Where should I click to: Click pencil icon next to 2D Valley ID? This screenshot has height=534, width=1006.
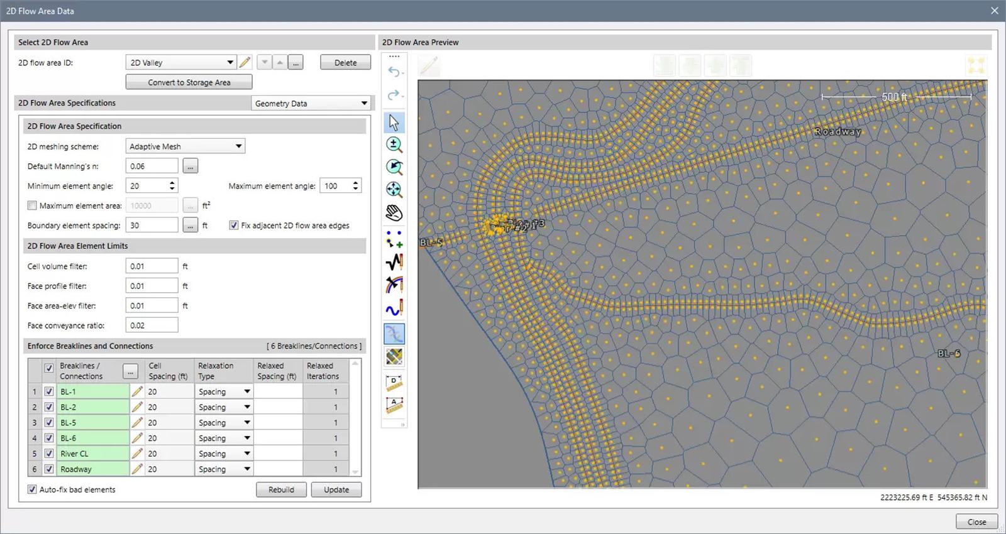point(245,62)
